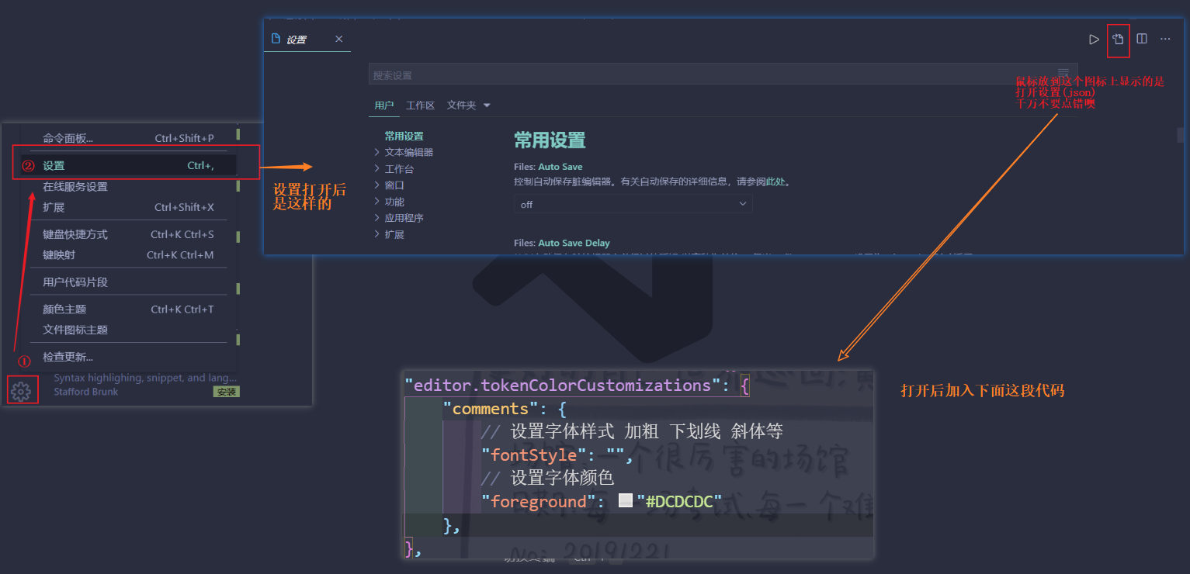The width and height of the screenshot is (1190, 574).
Task: Choose 键盘快捷方式 menu entry
Action: tap(128, 234)
